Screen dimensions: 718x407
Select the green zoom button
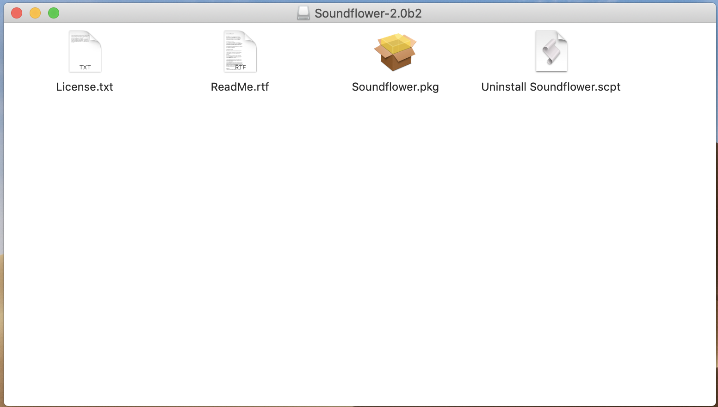pos(54,13)
